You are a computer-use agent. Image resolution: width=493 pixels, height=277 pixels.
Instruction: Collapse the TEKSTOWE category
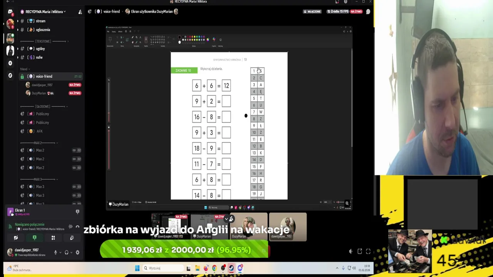pos(44,41)
